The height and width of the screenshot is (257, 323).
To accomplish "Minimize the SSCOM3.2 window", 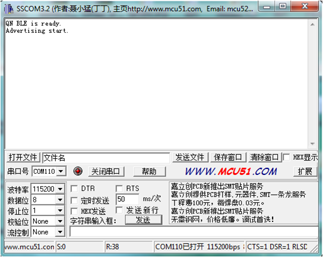I will pos(267,7).
